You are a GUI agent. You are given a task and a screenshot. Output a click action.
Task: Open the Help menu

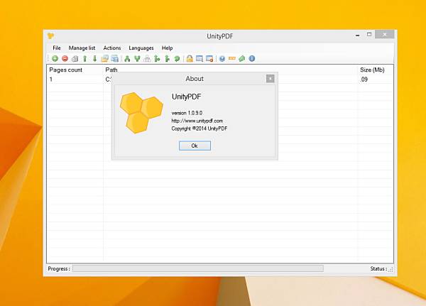click(x=167, y=48)
